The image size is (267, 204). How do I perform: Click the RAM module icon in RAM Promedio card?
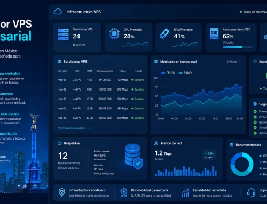coord(164,34)
